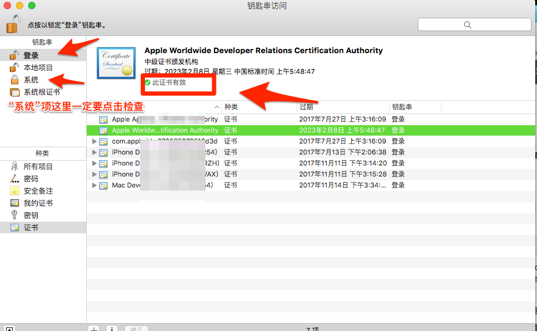Click the date 2017年11月11日 下午3:14:20
This screenshot has width=537, height=331.
coord(343,163)
